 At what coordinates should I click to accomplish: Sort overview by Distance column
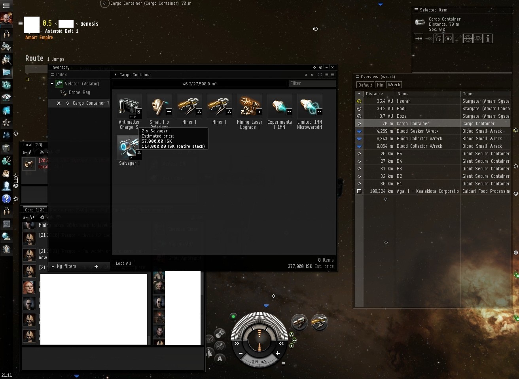point(379,94)
